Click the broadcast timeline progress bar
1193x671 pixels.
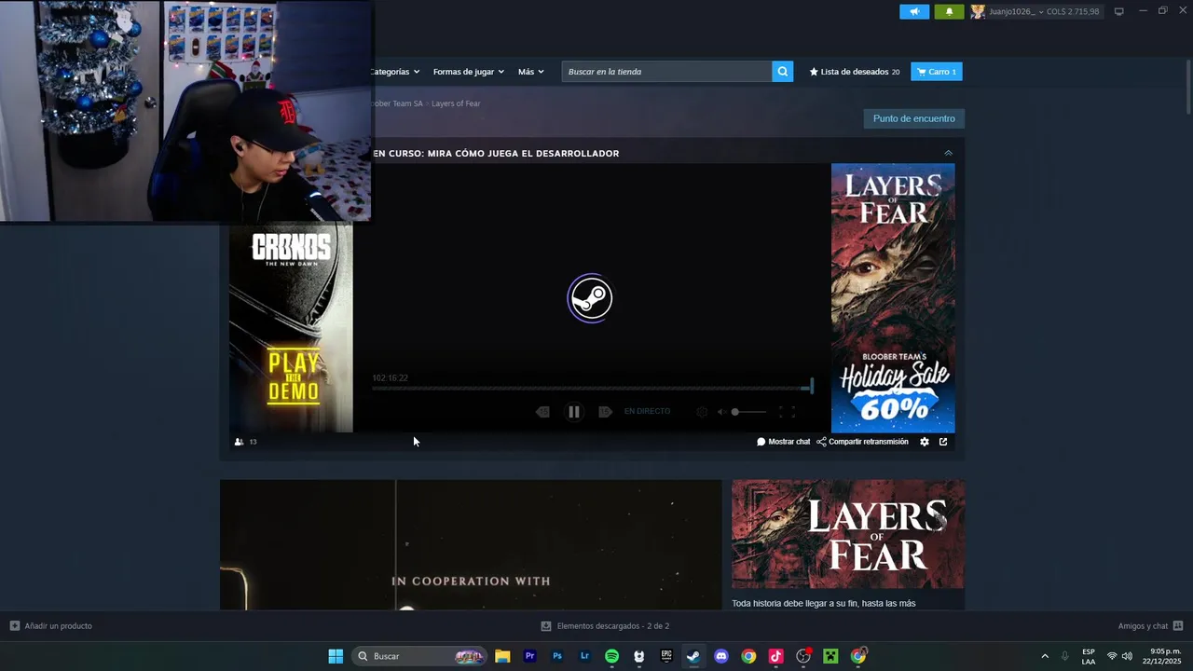point(592,388)
